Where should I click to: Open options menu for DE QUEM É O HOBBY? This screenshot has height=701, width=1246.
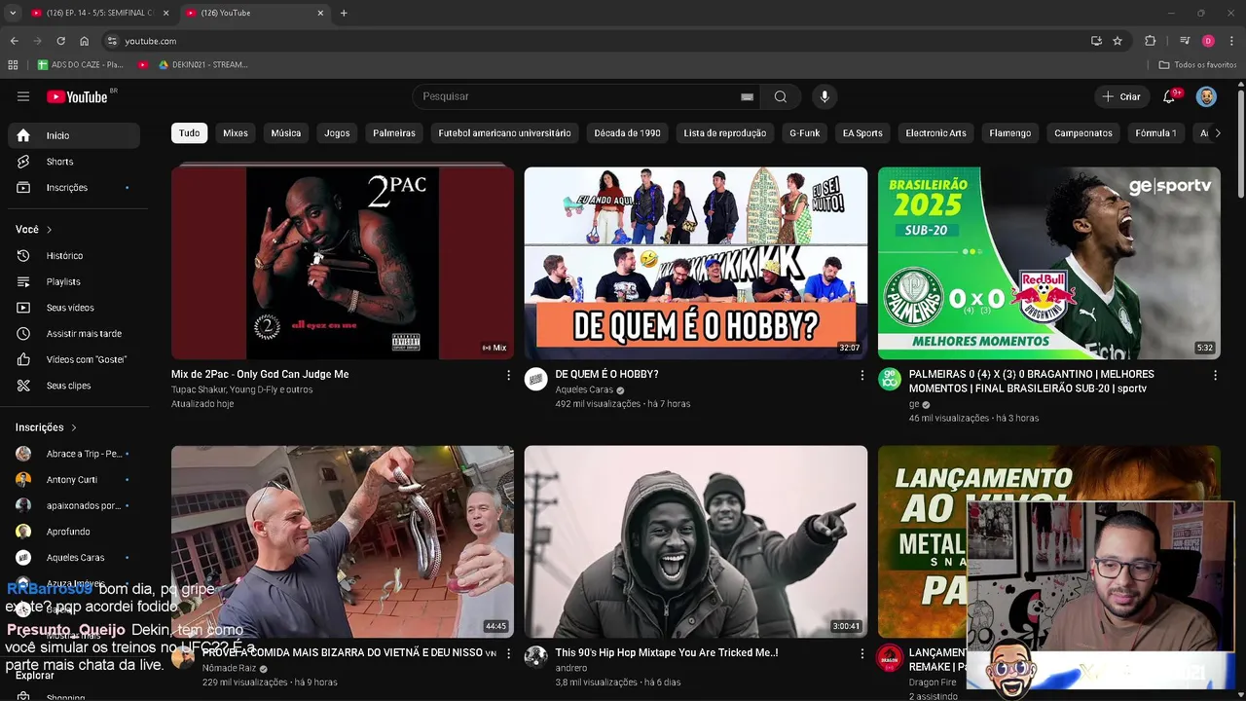point(861,375)
